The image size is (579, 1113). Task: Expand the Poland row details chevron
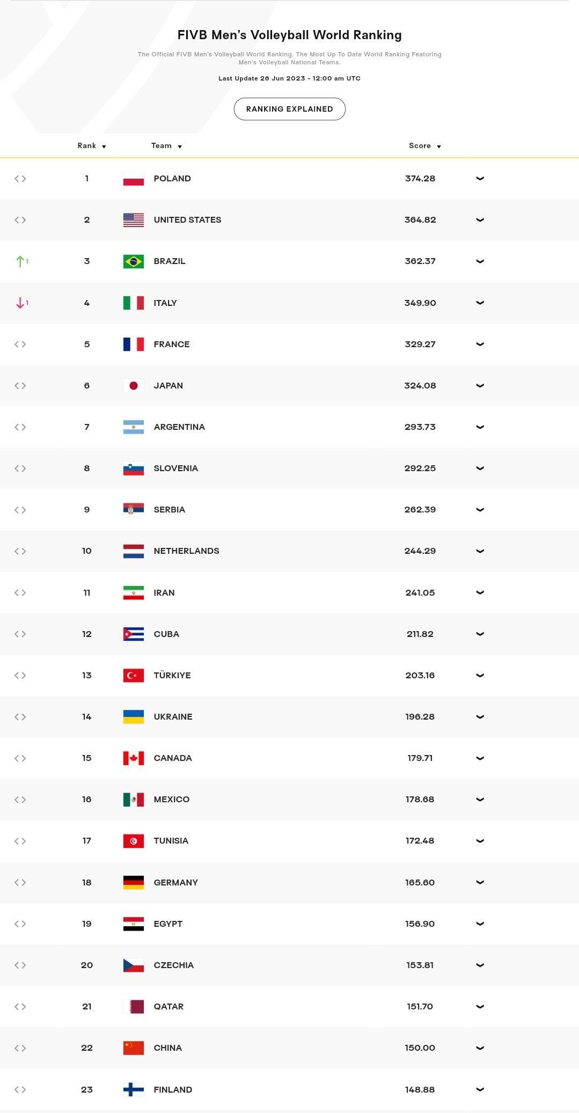[x=480, y=179]
